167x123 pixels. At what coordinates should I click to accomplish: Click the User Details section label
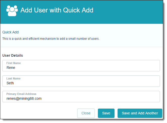13,55
